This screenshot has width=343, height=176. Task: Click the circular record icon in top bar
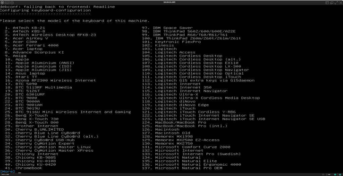click(12, 3)
